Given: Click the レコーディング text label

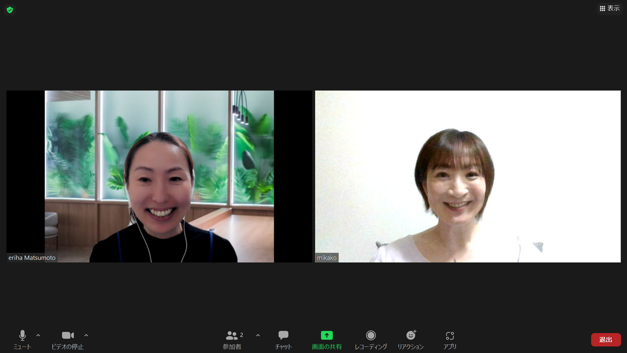Looking at the screenshot, I should [x=371, y=347].
